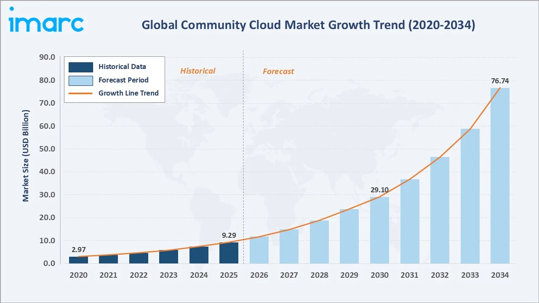Click the 9.29 data label
This screenshot has width=539, height=303.
229,236
